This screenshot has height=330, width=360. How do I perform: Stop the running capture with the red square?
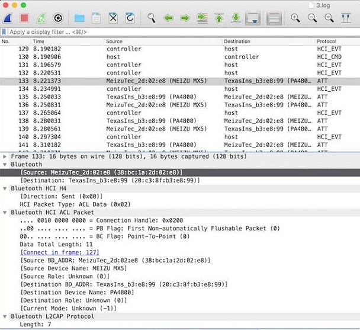click(x=25, y=18)
